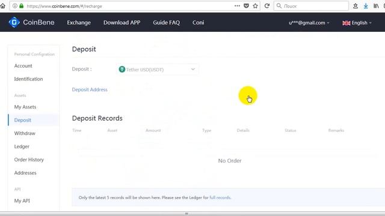Open My Assets in the sidebar
385x216 pixels.
pos(25,107)
